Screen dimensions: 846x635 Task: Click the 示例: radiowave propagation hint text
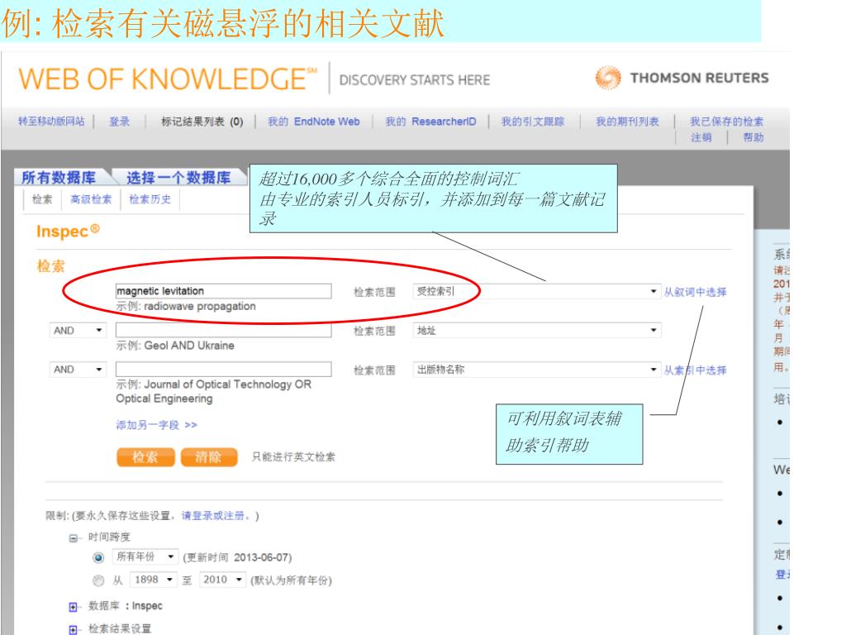pyautogui.click(x=186, y=306)
